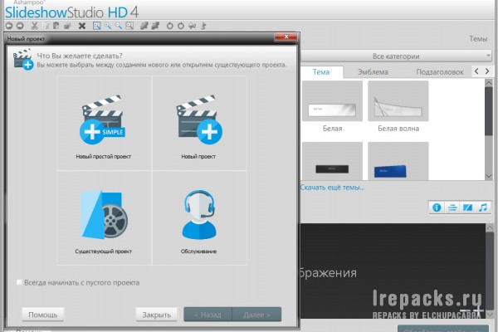
Task: Click the Темы panel heading
Action: coord(478,39)
